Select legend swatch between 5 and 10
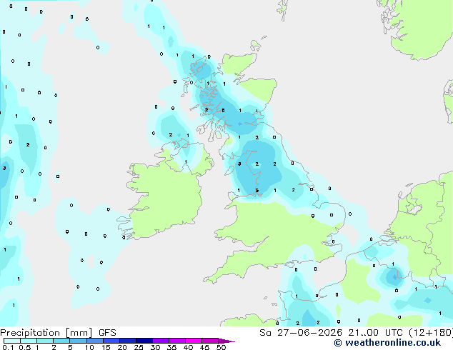 click(78, 341)
